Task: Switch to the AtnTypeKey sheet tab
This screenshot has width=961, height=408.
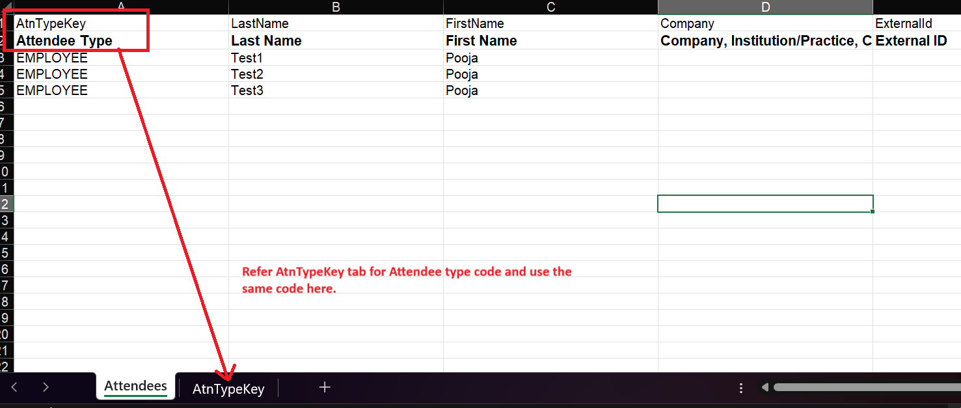Action: point(228,388)
